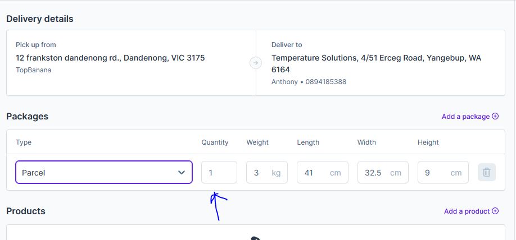
Task: Click the Weight column header
Action: [x=257, y=142]
